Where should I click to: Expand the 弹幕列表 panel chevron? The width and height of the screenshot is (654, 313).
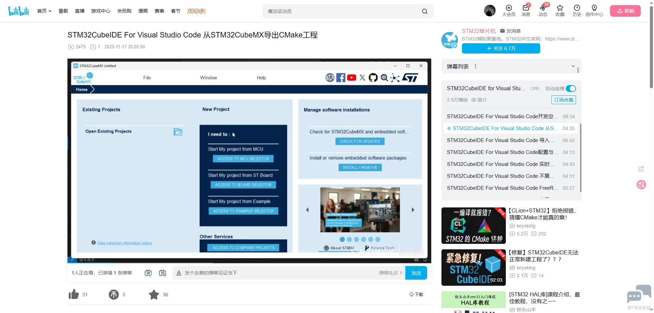tap(573, 66)
